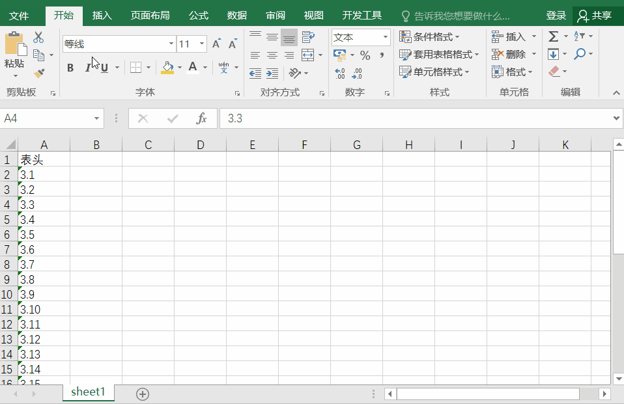Toggle center horizontal alignment
Image resolution: width=624 pixels, height=404 pixels.
272,55
